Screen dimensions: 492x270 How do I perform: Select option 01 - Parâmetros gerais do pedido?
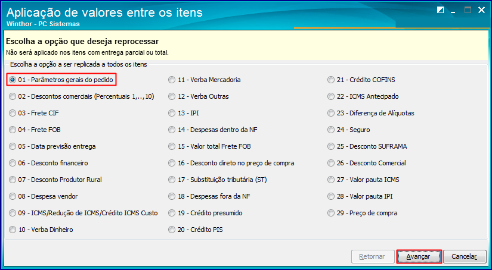pyautogui.click(x=61, y=80)
